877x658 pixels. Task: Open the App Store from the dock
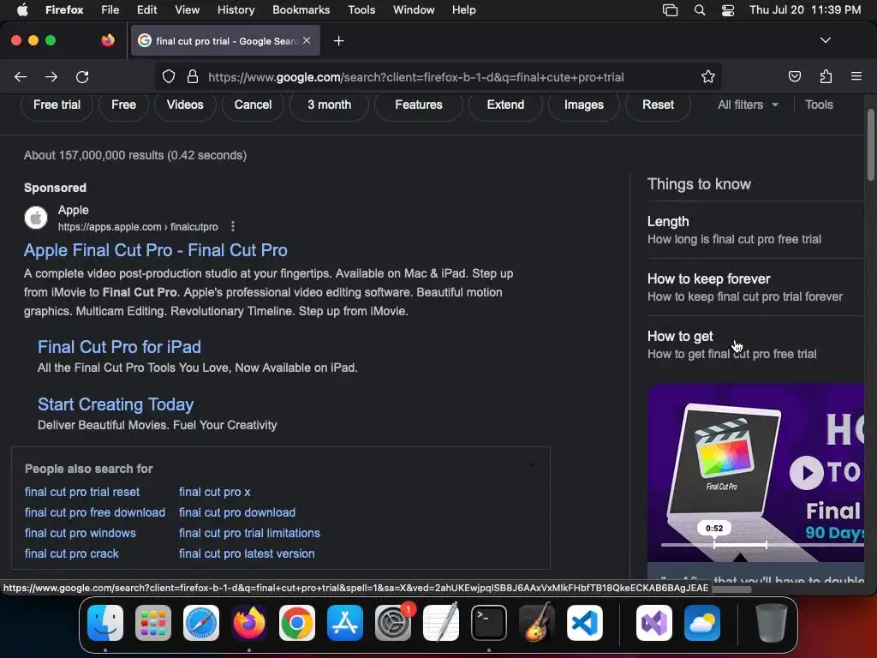click(x=345, y=623)
